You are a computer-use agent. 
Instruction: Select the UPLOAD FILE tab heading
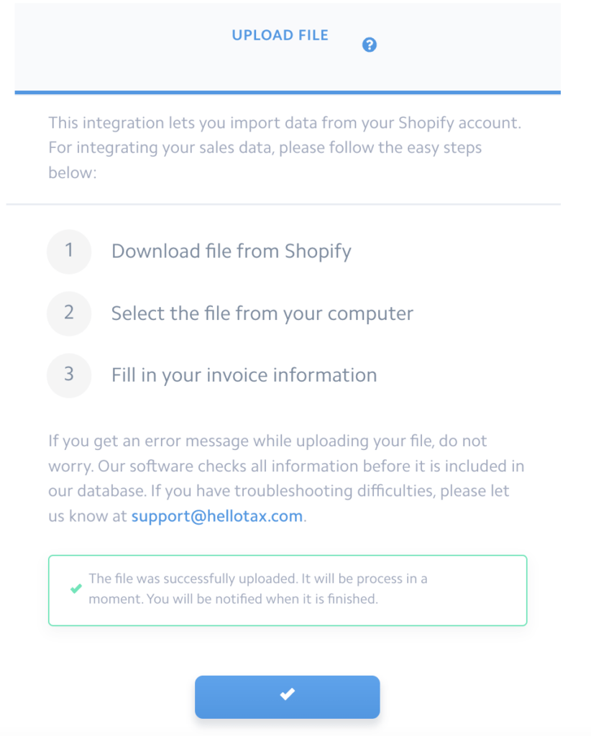[280, 35]
